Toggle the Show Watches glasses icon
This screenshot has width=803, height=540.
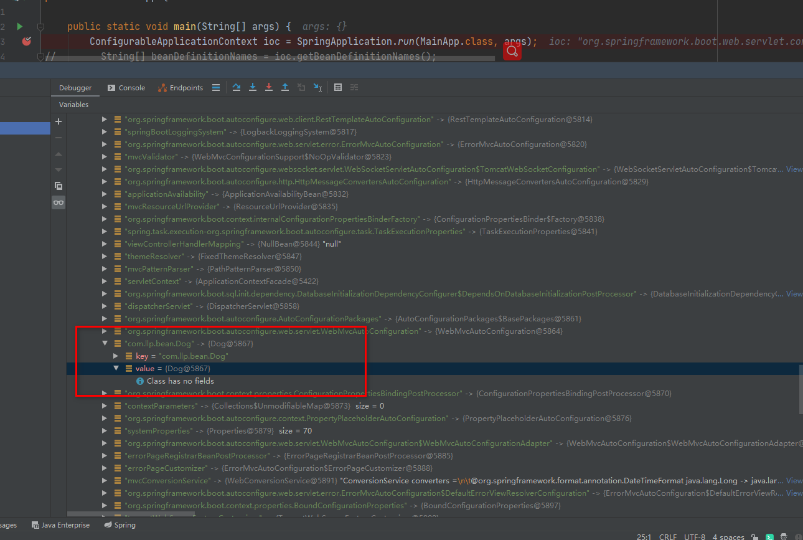tap(59, 202)
